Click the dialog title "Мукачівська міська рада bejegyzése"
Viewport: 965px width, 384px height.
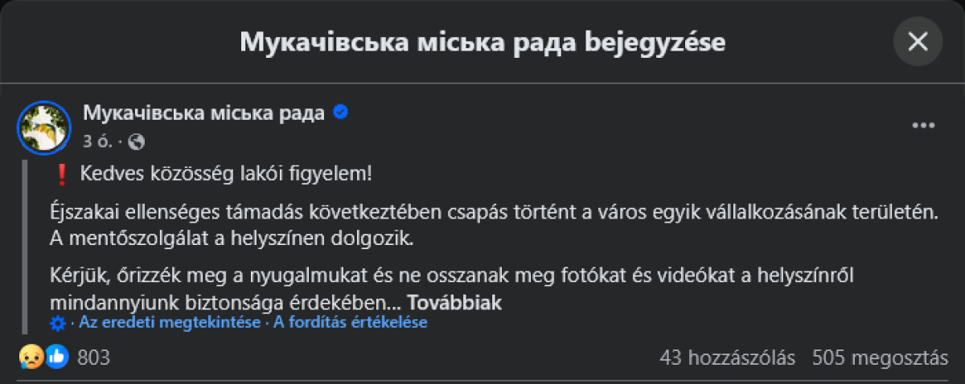pyautogui.click(x=482, y=42)
